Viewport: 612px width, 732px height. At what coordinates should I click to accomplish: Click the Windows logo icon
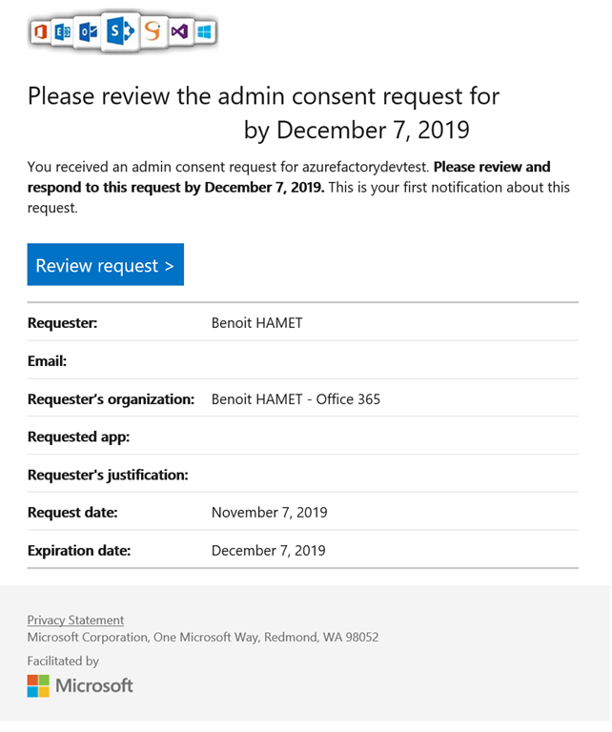[204, 33]
